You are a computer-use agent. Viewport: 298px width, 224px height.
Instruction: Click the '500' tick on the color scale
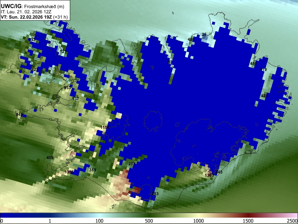[x=149, y=221]
